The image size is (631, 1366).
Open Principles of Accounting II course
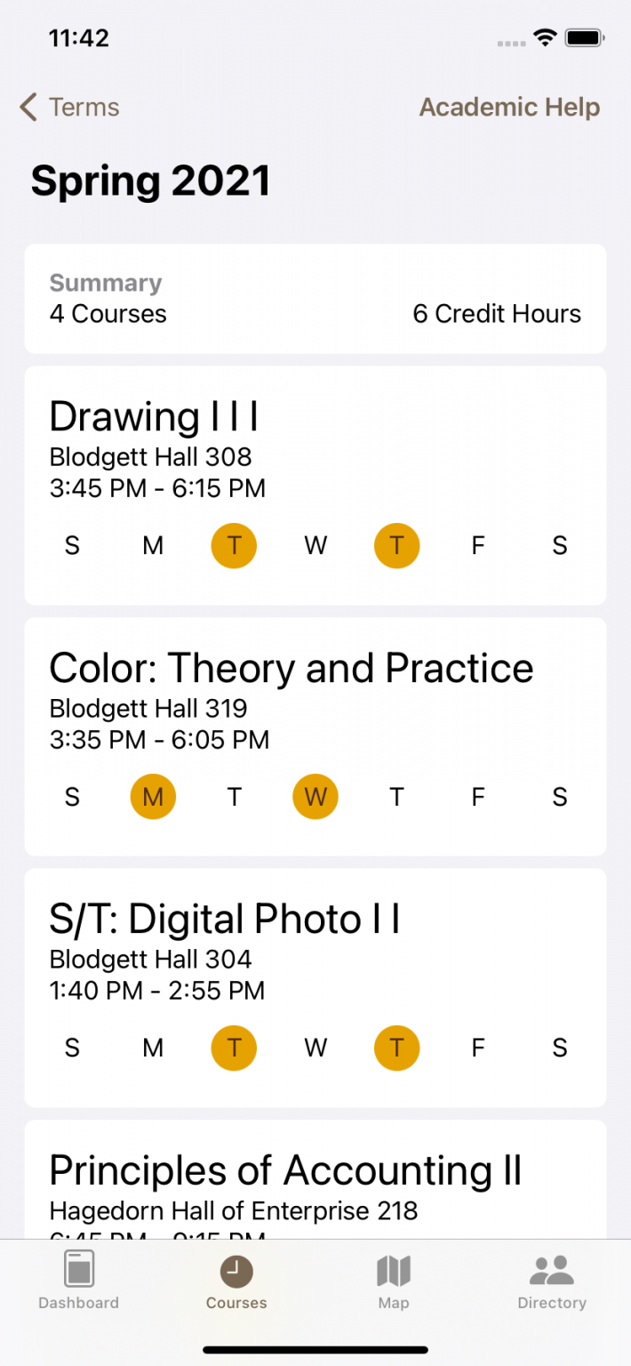pyautogui.click(x=315, y=1179)
